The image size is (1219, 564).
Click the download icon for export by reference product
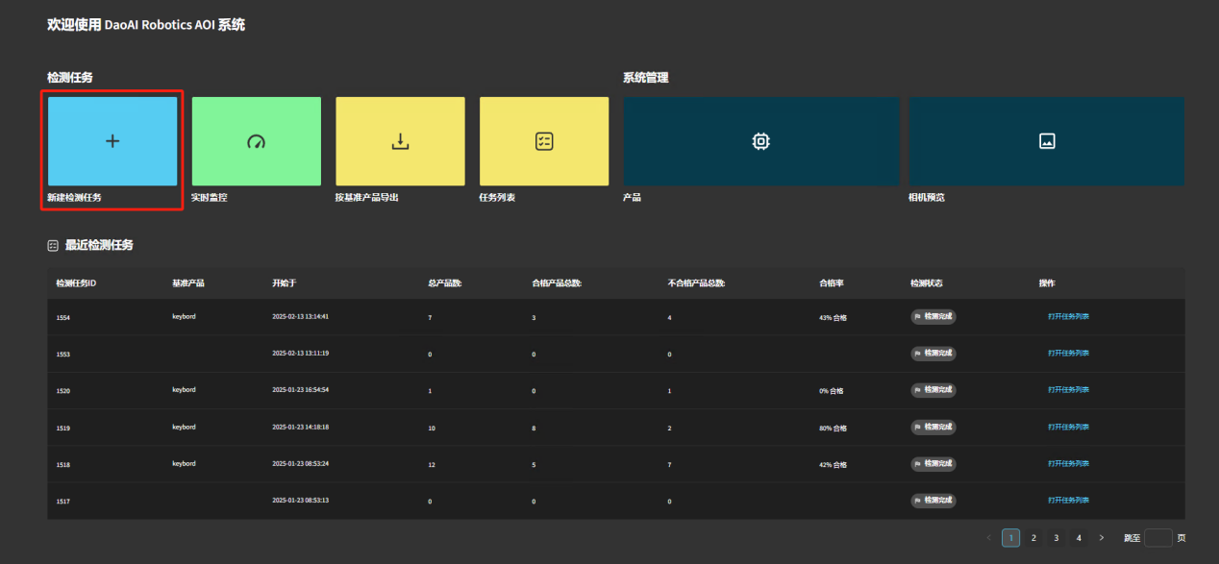click(x=400, y=141)
